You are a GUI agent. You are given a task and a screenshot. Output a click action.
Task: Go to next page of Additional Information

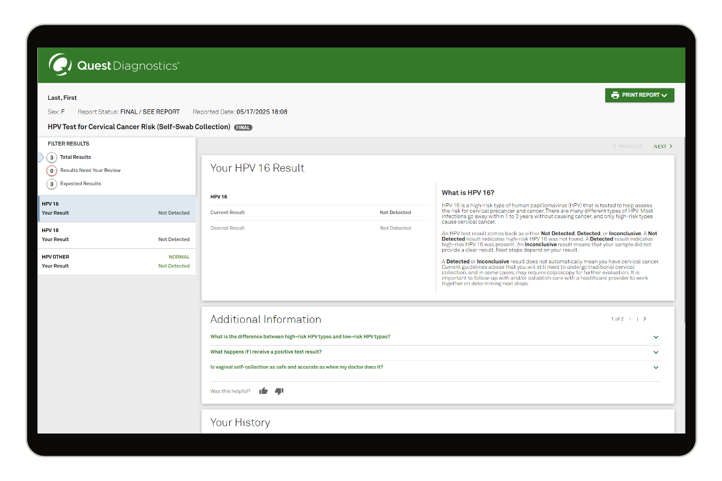[x=645, y=319]
